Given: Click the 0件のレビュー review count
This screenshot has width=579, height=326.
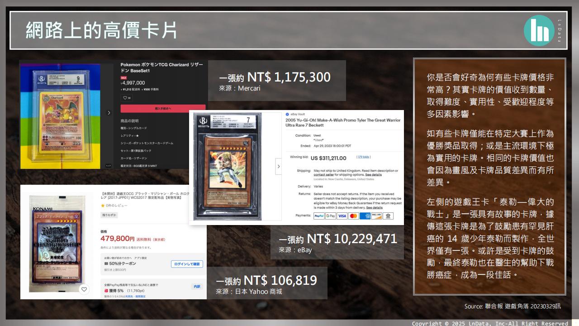Looking at the screenshot, I should pos(116,206).
